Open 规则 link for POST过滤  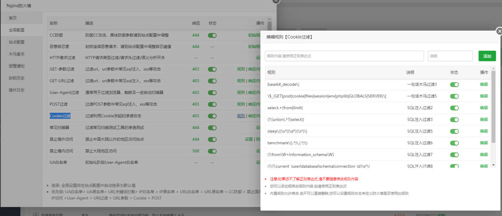[x=241, y=104]
